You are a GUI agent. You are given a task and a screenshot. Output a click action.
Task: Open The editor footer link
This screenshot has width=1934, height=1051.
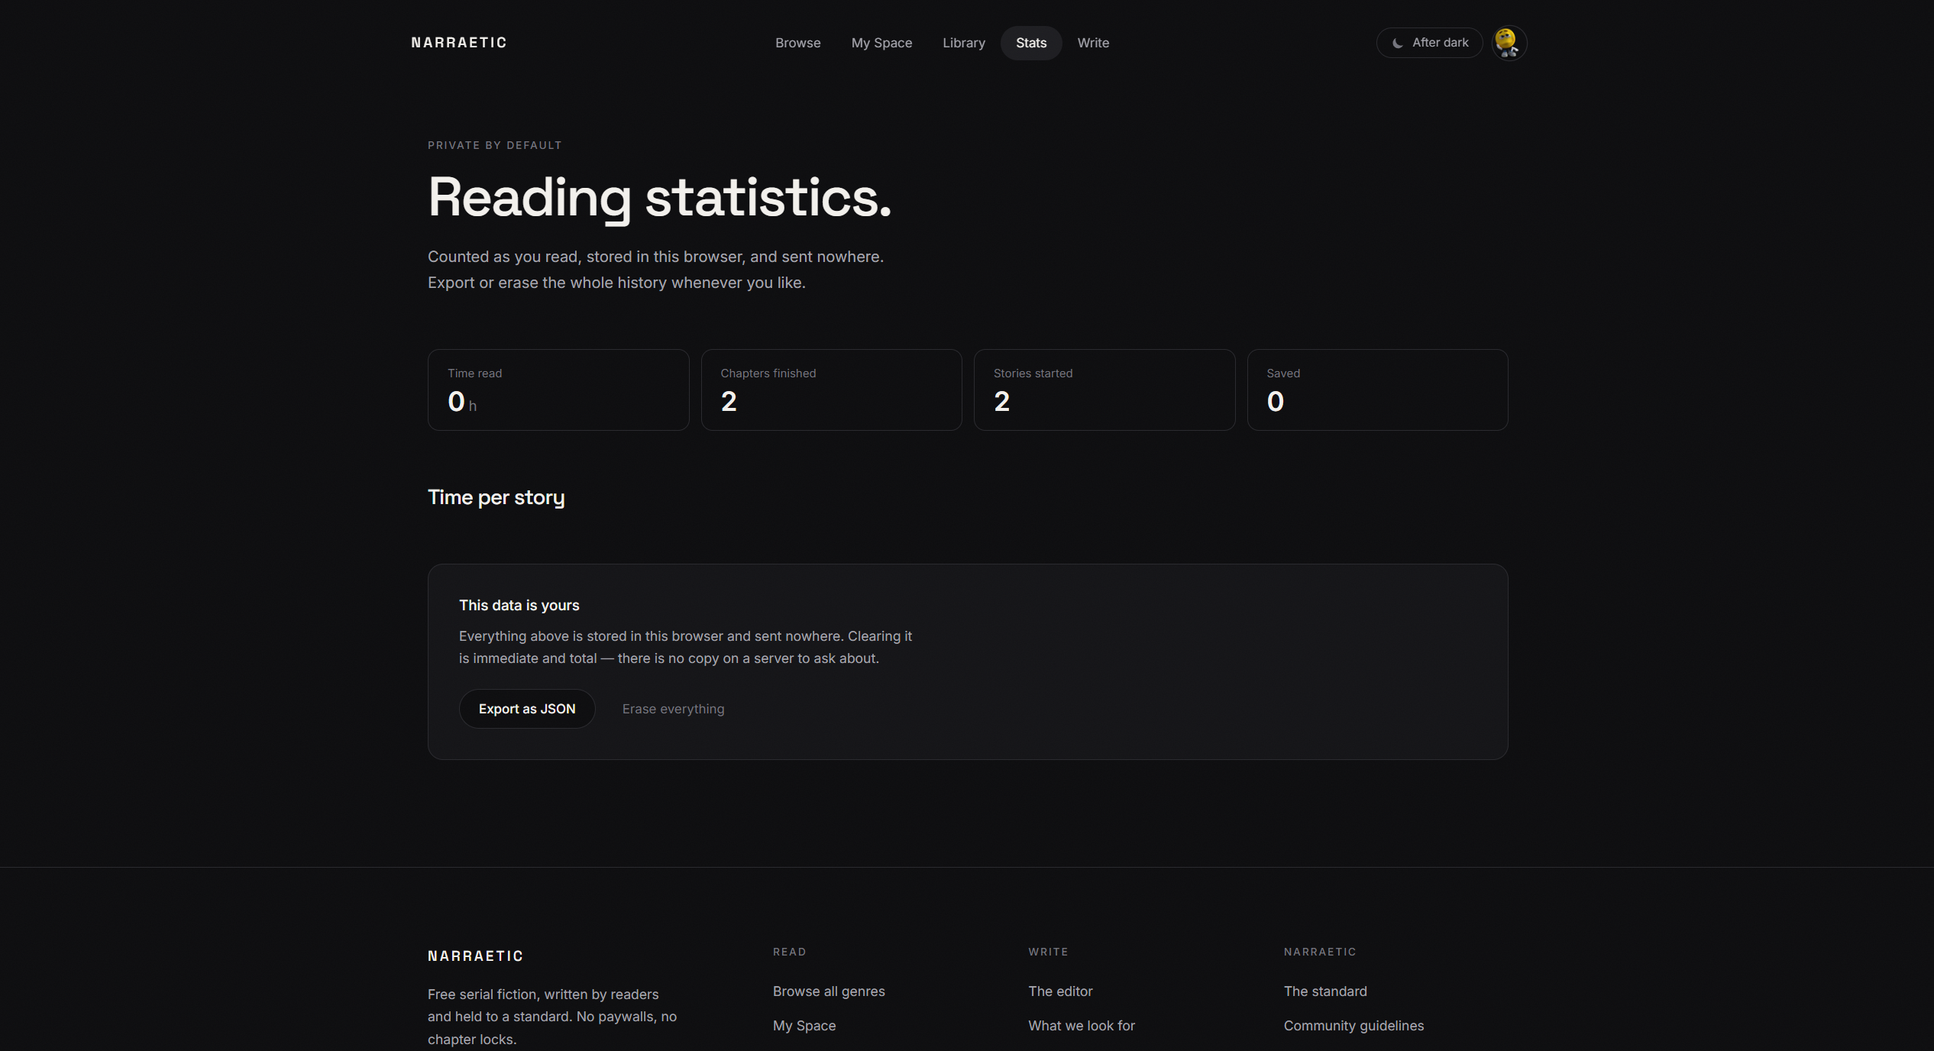[1060, 991]
